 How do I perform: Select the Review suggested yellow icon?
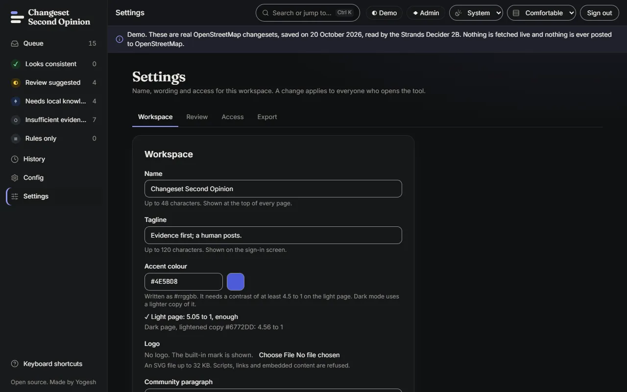16,83
